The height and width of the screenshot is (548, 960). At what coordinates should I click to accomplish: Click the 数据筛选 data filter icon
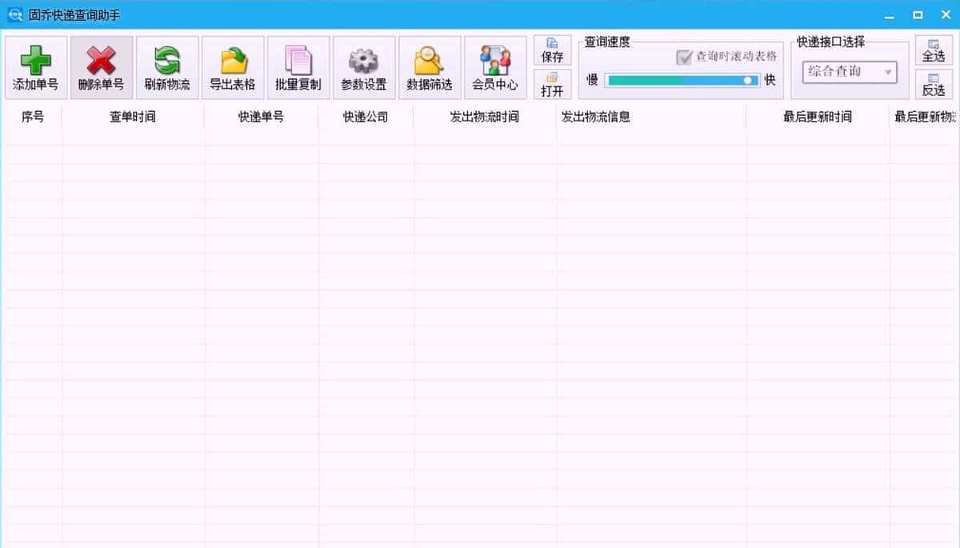tap(430, 67)
